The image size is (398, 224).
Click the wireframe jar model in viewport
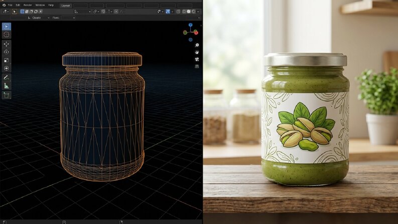pos(102,117)
